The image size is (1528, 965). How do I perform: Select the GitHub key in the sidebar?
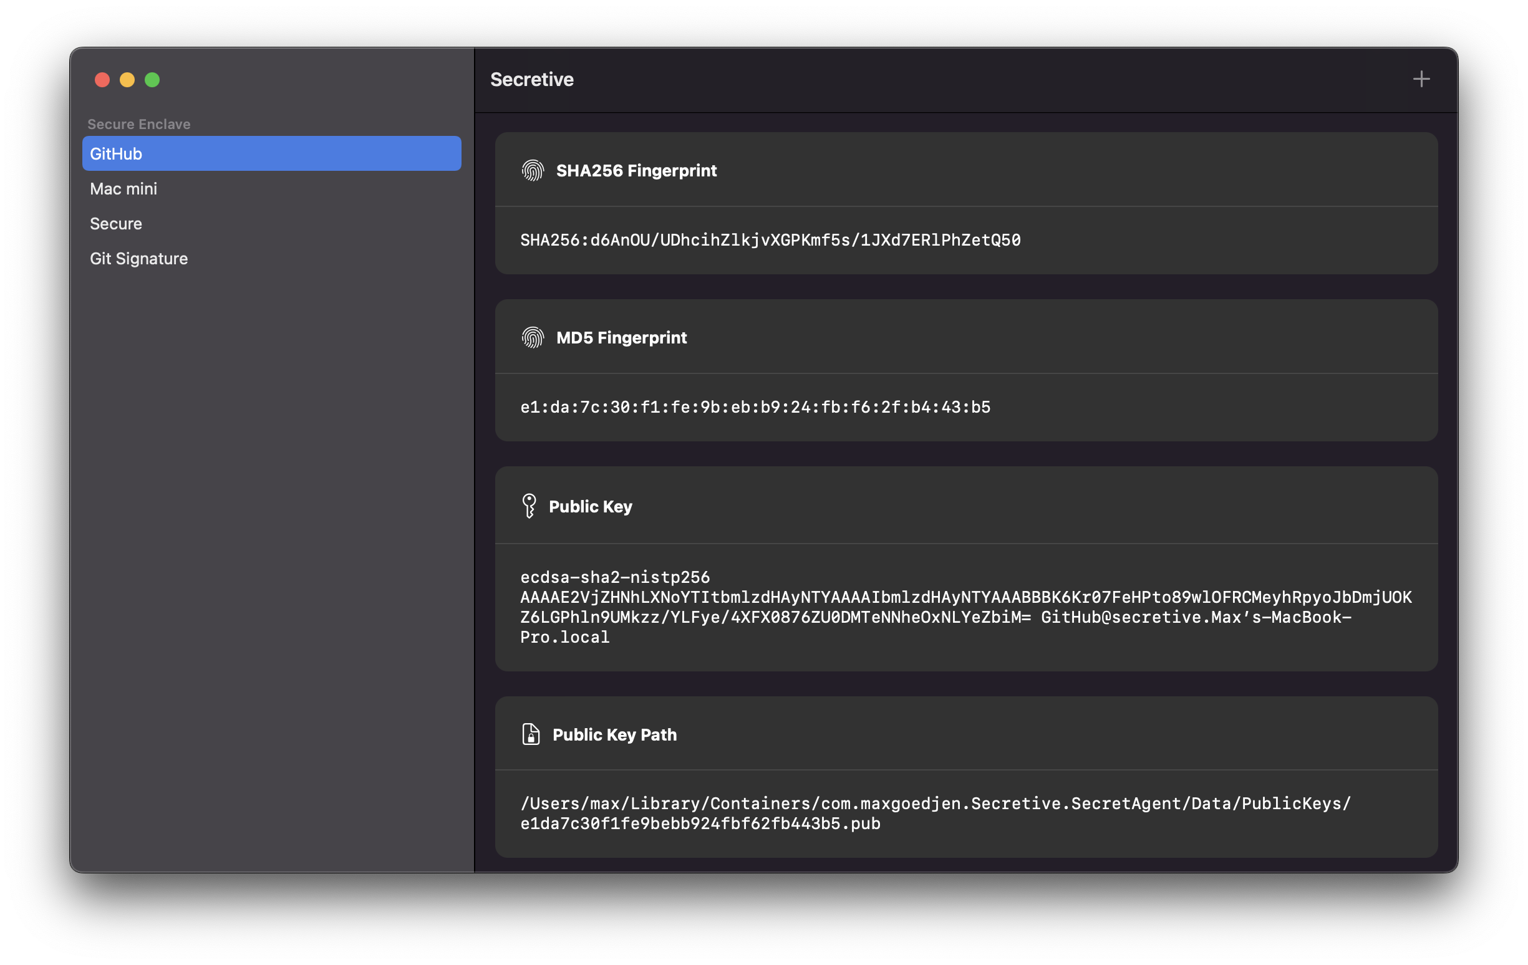click(x=271, y=153)
